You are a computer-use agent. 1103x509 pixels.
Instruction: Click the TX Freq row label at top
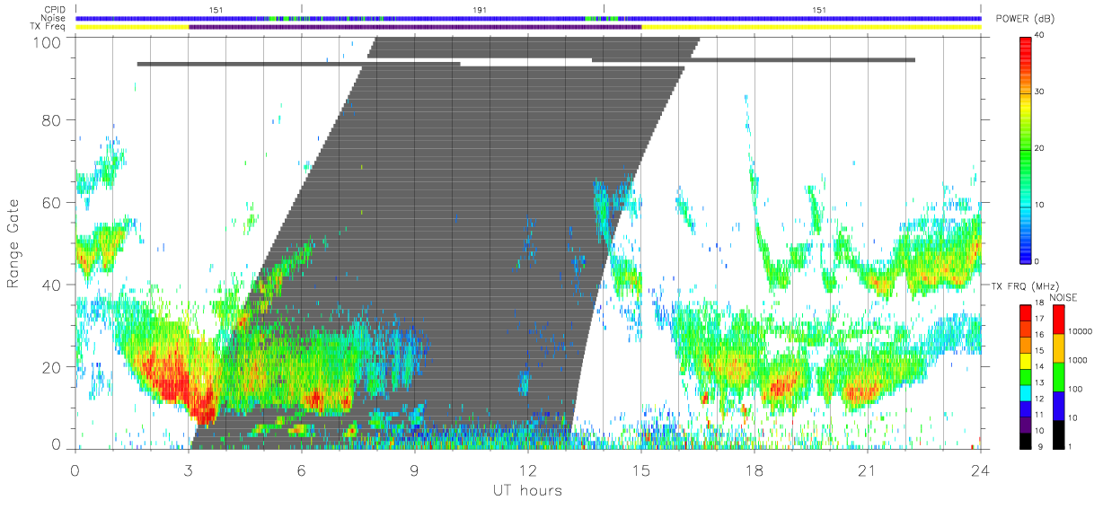click(x=49, y=27)
